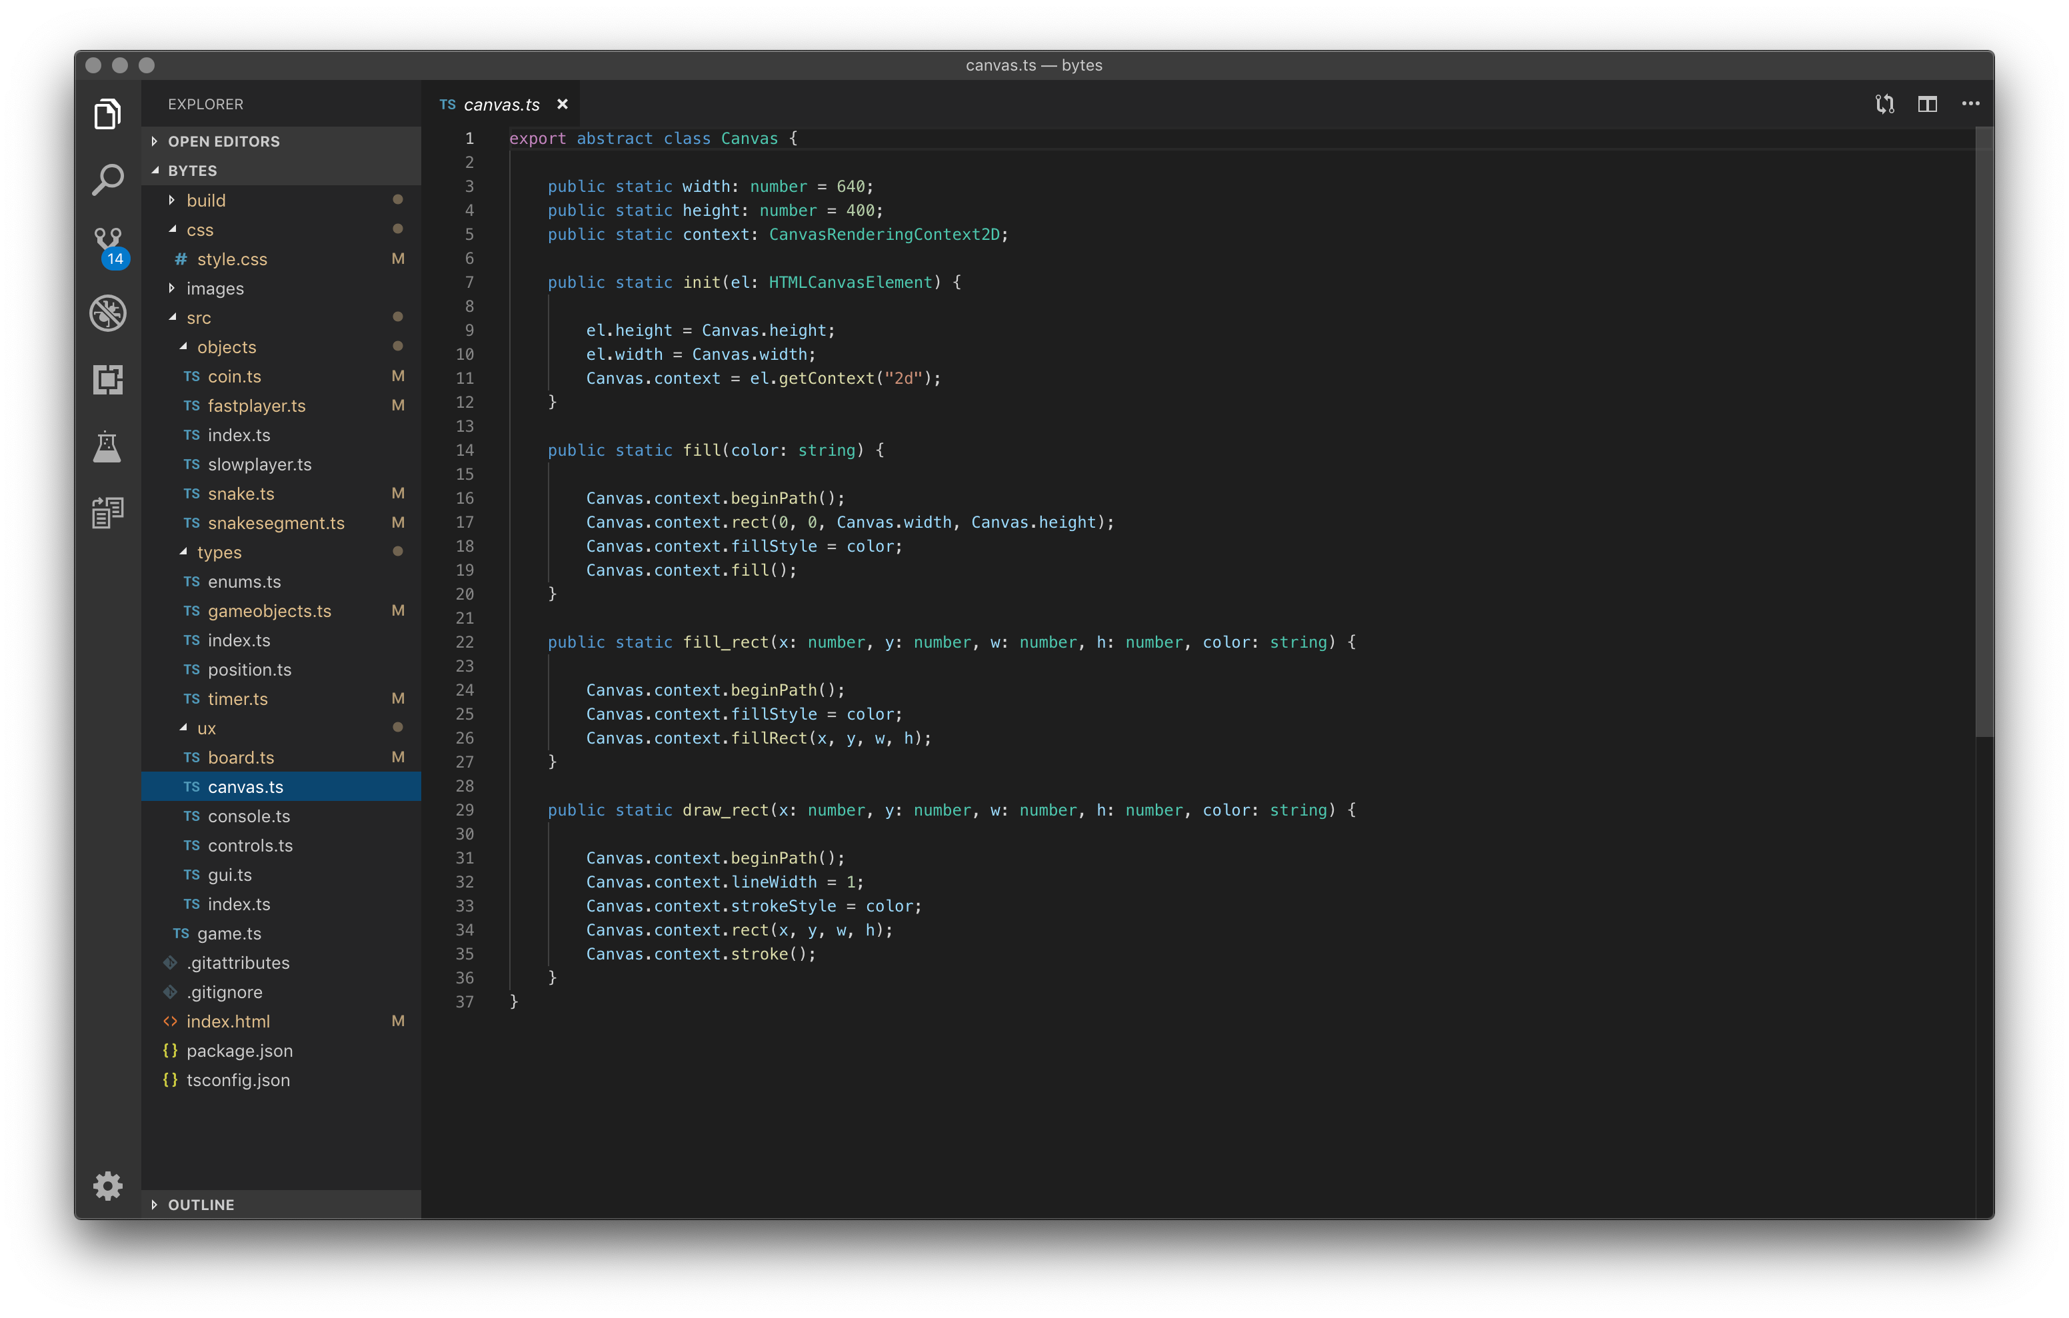Viewport: 2069px width, 1318px height.
Task: Click 'fill_rect' method name on line 22
Action: pos(726,643)
